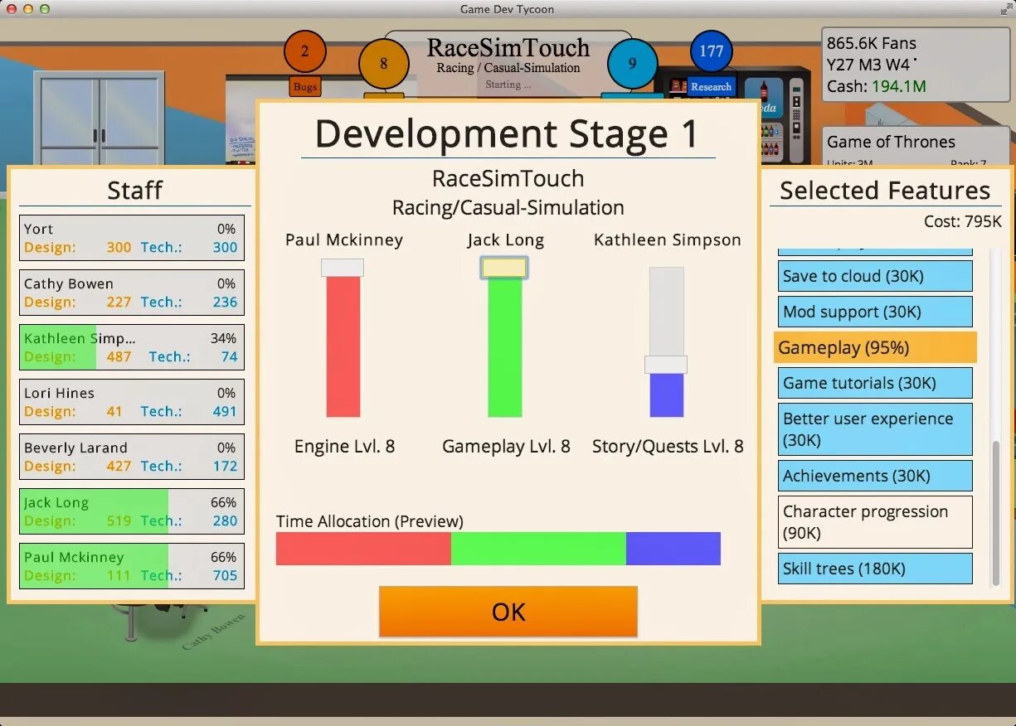Select staff member Lori Hines
Image resolution: width=1016 pixels, height=726 pixels.
click(x=132, y=402)
